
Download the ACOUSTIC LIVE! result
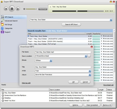[108, 39]
